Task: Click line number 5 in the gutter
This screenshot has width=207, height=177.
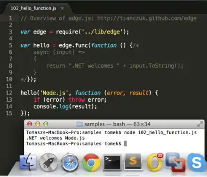Action: [10, 45]
